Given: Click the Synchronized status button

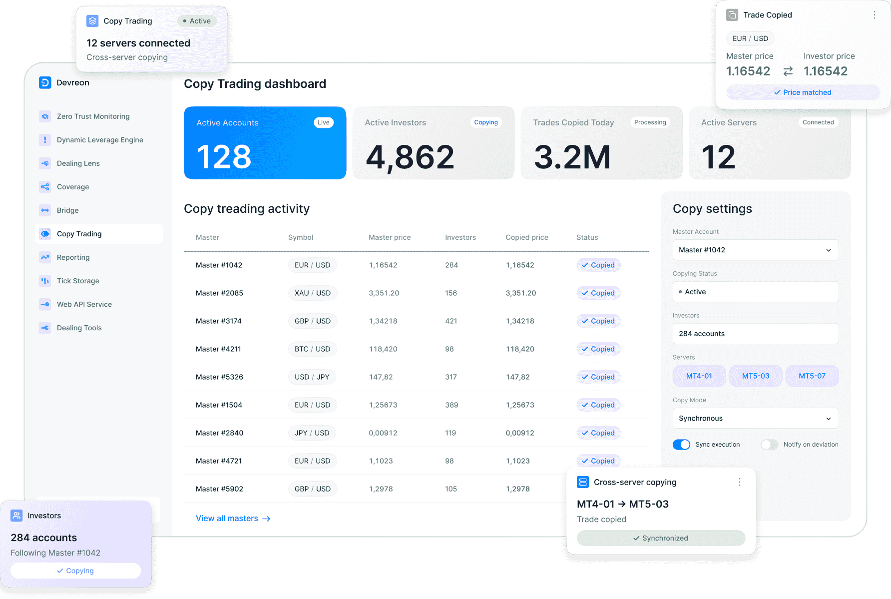Looking at the screenshot, I should click(661, 538).
